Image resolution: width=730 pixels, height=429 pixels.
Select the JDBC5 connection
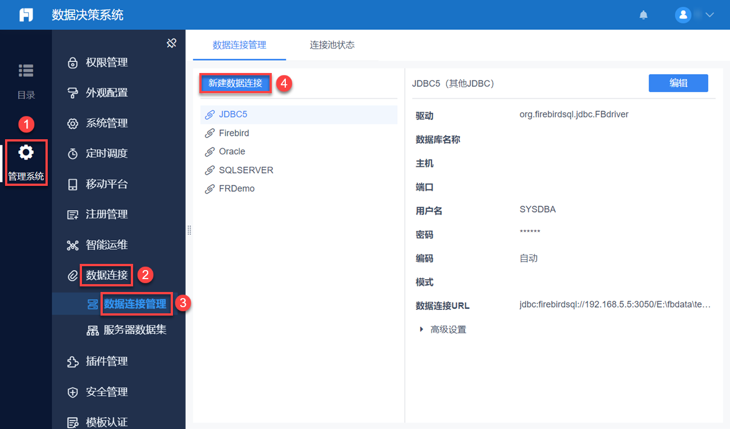[299, 115]
